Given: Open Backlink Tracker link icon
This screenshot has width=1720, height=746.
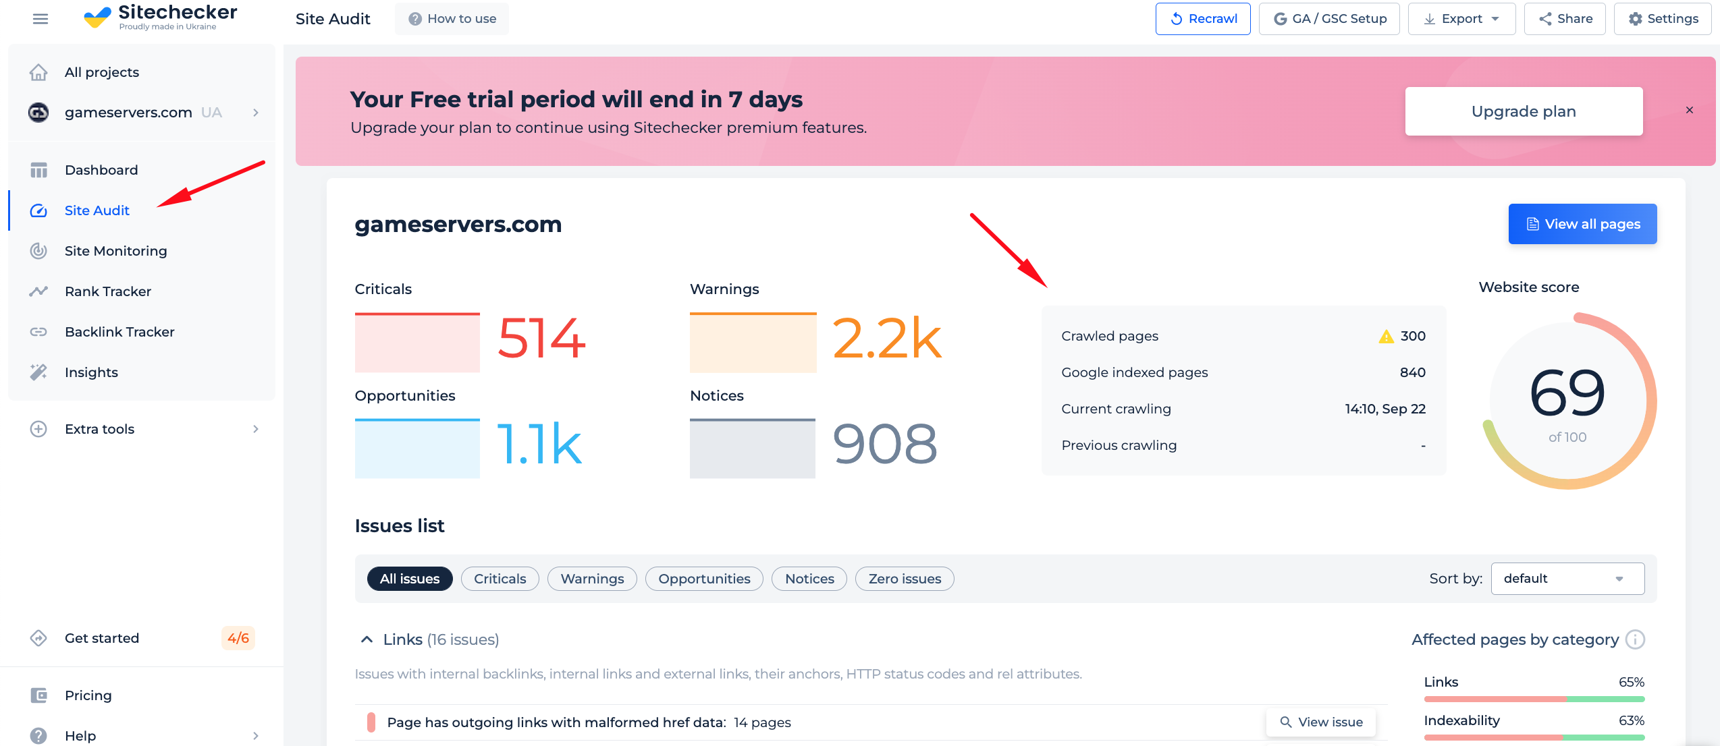Looking at the screenshot, I should pos(38,332).
